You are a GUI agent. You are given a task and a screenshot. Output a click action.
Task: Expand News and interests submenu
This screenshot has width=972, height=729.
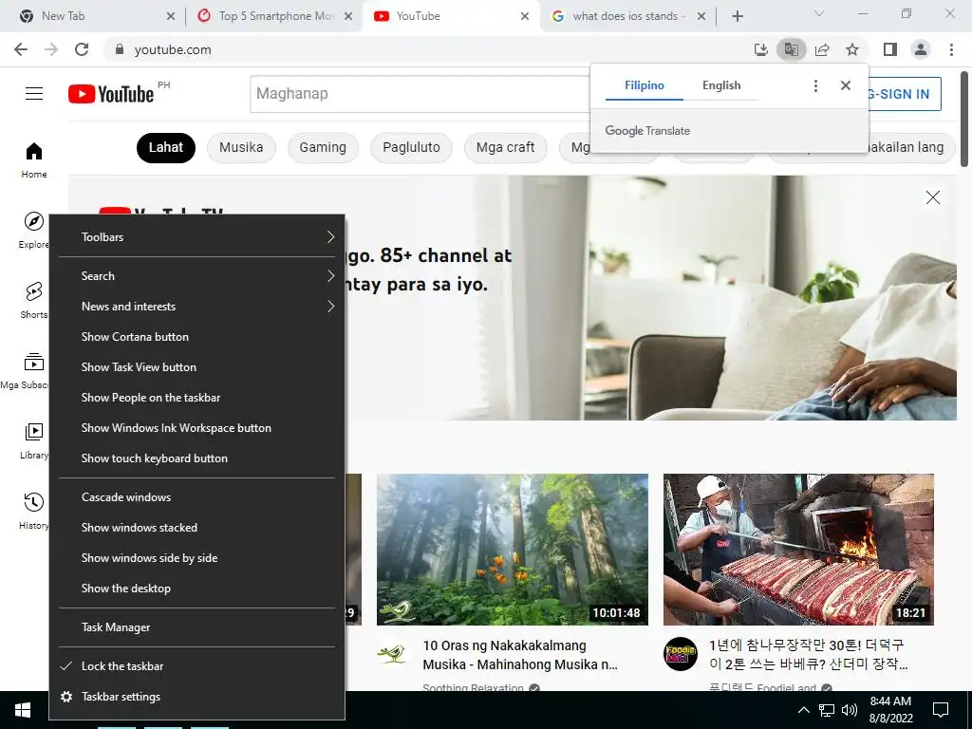click(197, 307)
